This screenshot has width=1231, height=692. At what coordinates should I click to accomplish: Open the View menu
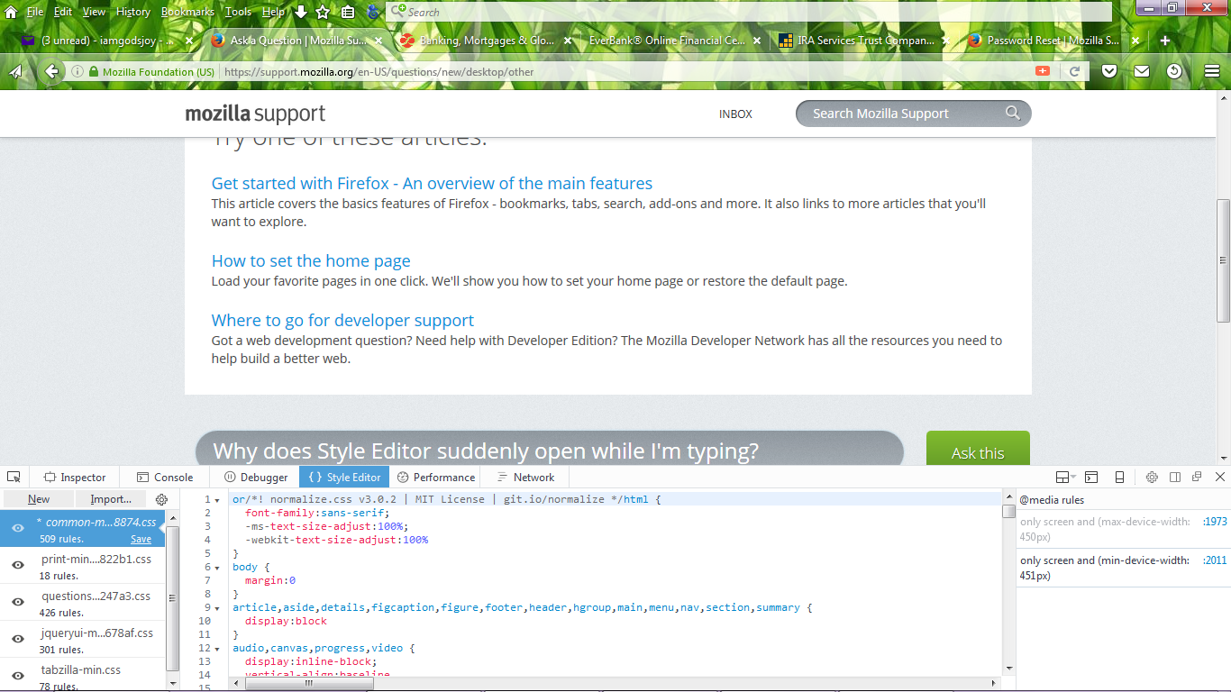pos(95,12)
